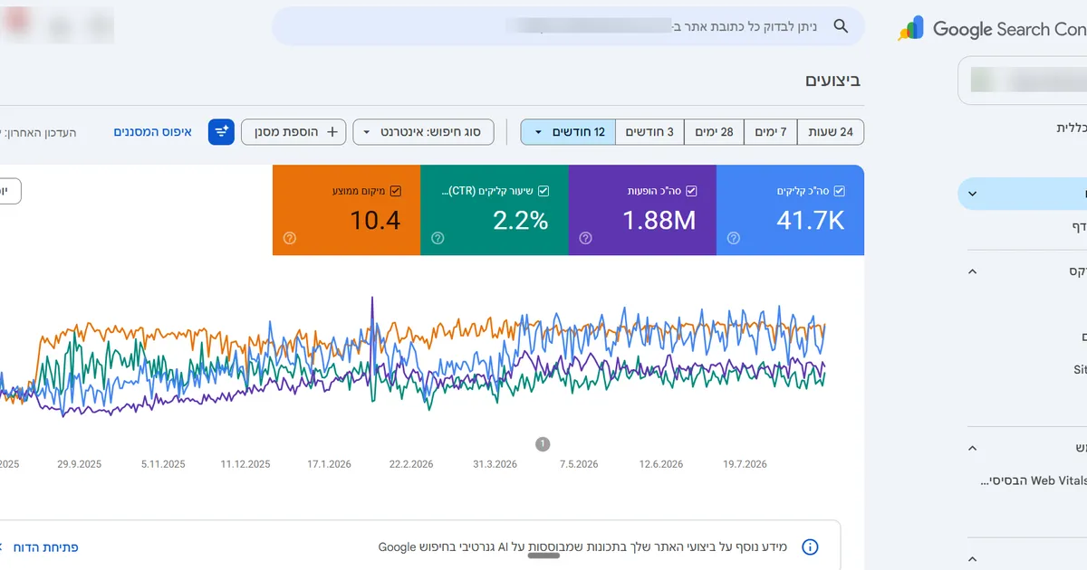The image size is (1087, 570).
Task: Click 22.2.2026 label on chart axis
Action: point(411,464)
